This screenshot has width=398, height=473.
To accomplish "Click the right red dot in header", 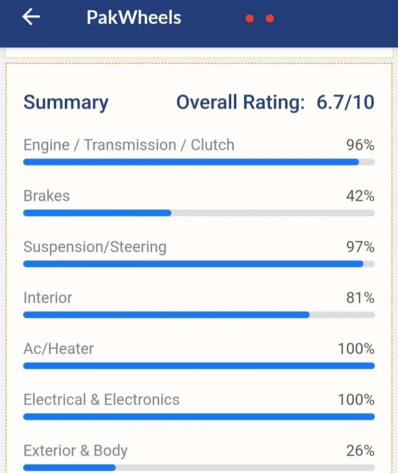I will pyautogui.click(x=270, y=18).
